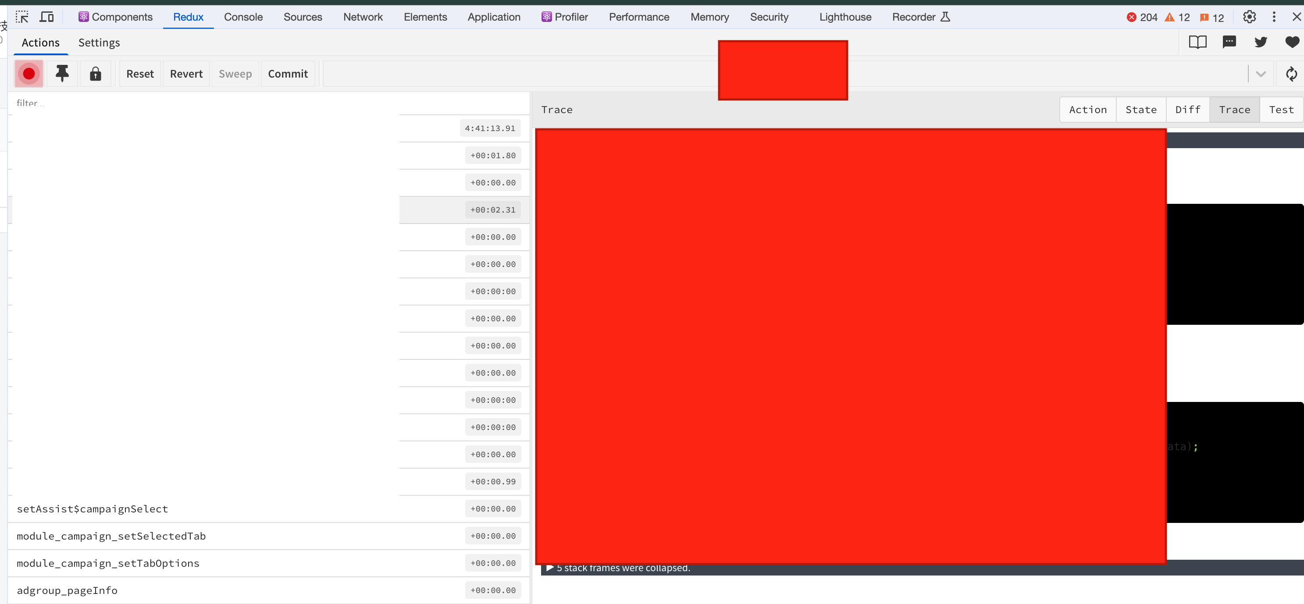This screenshot has height=604, width=1304.
Task: Toggle the device toolbar icon
Action: [x=46, y=17]
